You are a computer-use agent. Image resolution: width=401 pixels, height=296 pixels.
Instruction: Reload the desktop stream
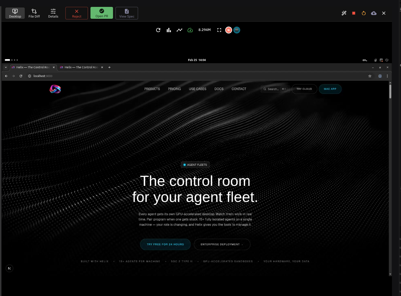[x=158, y=30]
